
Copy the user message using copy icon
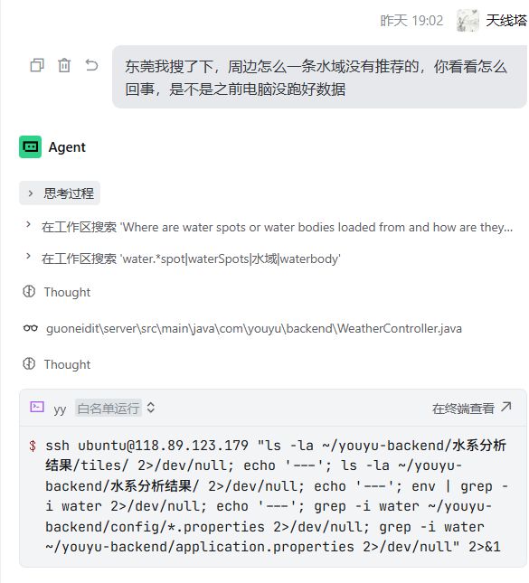[x=37, y=65]
